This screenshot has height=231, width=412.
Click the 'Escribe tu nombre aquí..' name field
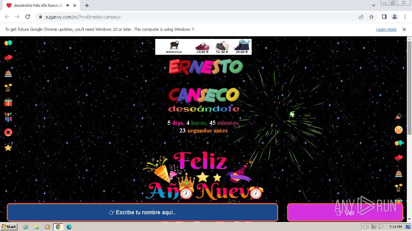[x=142, y=212]
